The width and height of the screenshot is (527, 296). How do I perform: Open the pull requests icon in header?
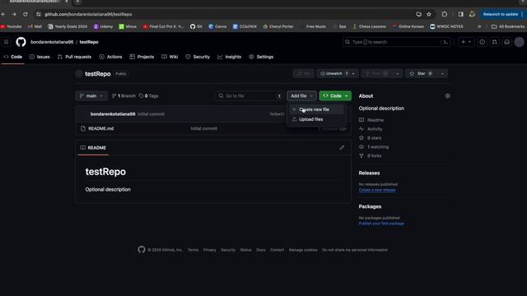[x=494, y=42]
